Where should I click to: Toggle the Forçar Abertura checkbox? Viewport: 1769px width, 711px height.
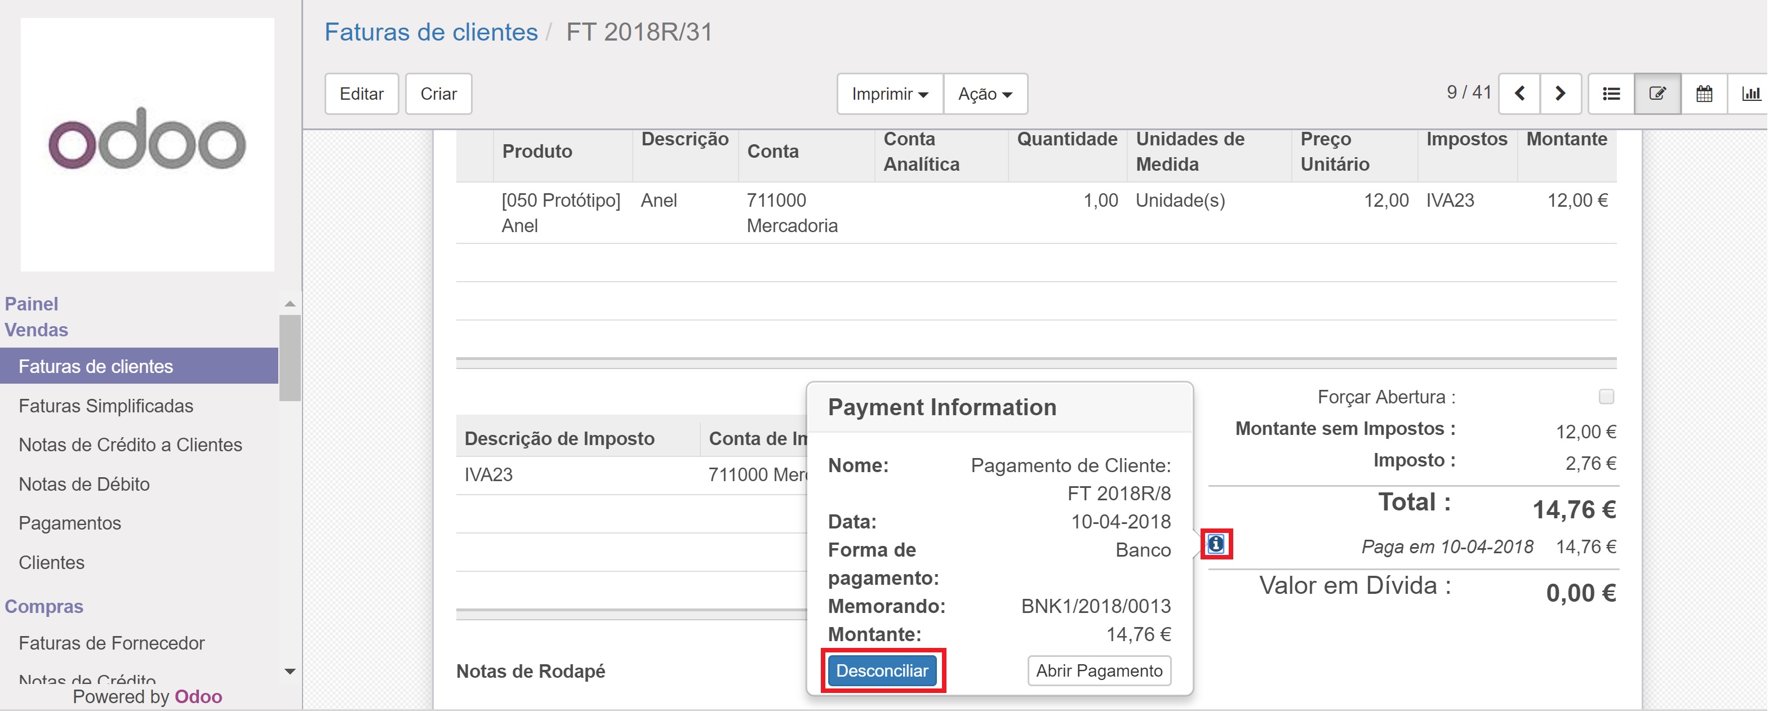[x=1606, y=397]
